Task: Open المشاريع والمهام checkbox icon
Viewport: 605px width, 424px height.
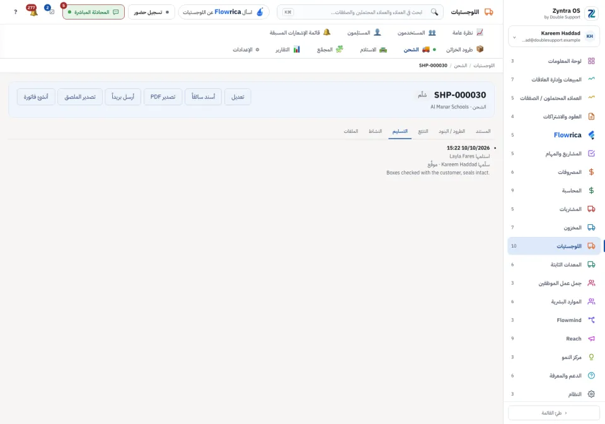Action: click(x=591, y=154)
